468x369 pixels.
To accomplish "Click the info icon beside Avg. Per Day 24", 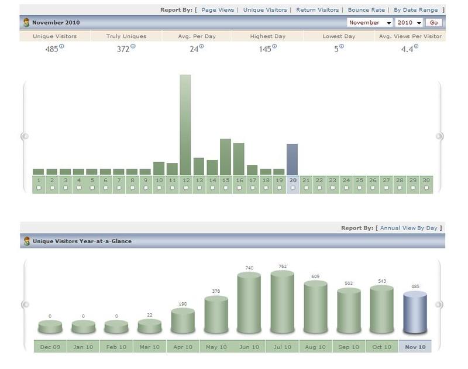I will pyautogui.click(x=201, y=46).
